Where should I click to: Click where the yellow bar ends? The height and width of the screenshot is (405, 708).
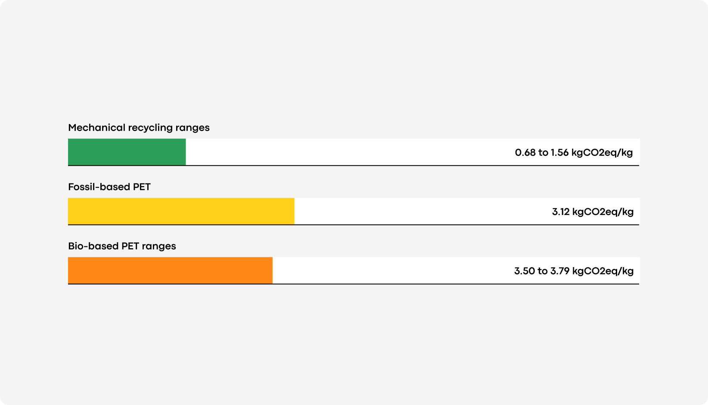tap(294, 211)
